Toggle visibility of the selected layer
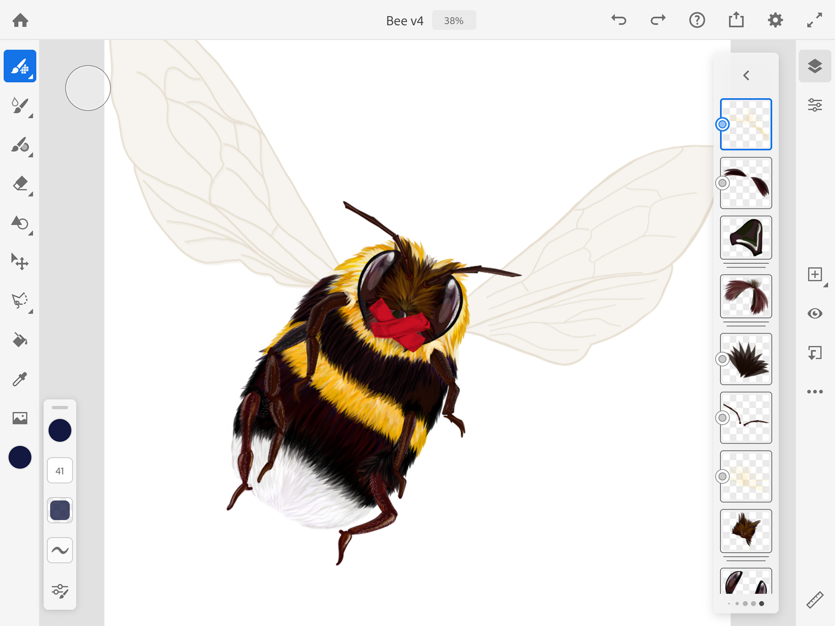 [x=815, y=313]
